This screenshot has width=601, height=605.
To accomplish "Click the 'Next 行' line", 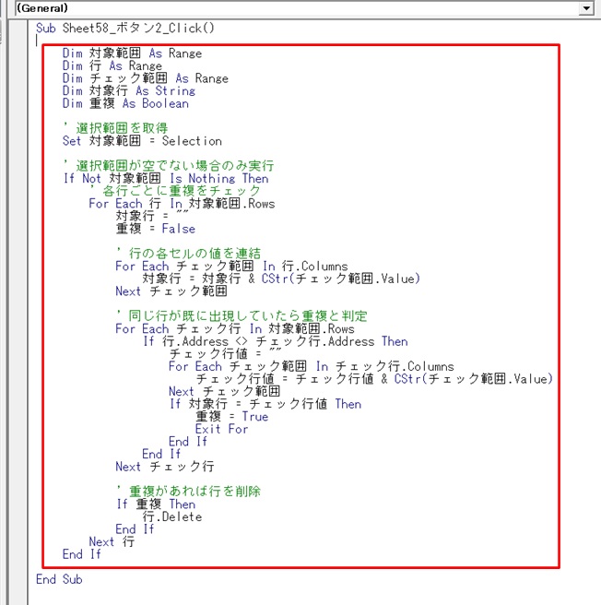I will point(112,542).
